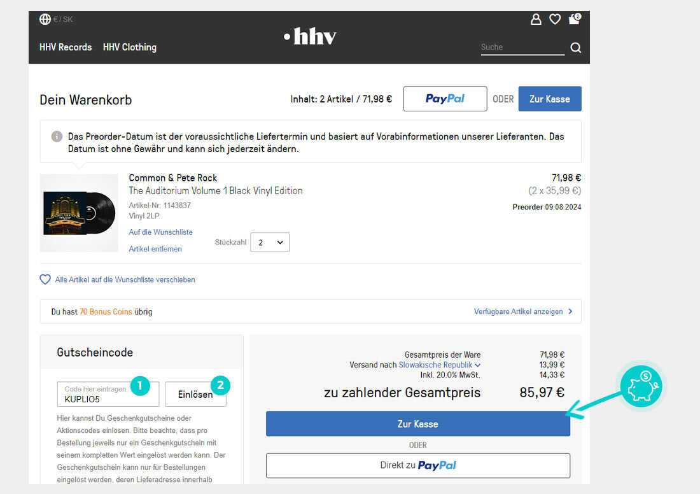Click Auf die Wunschliste link
The image size is (700, 494).
tap(161, 232)
